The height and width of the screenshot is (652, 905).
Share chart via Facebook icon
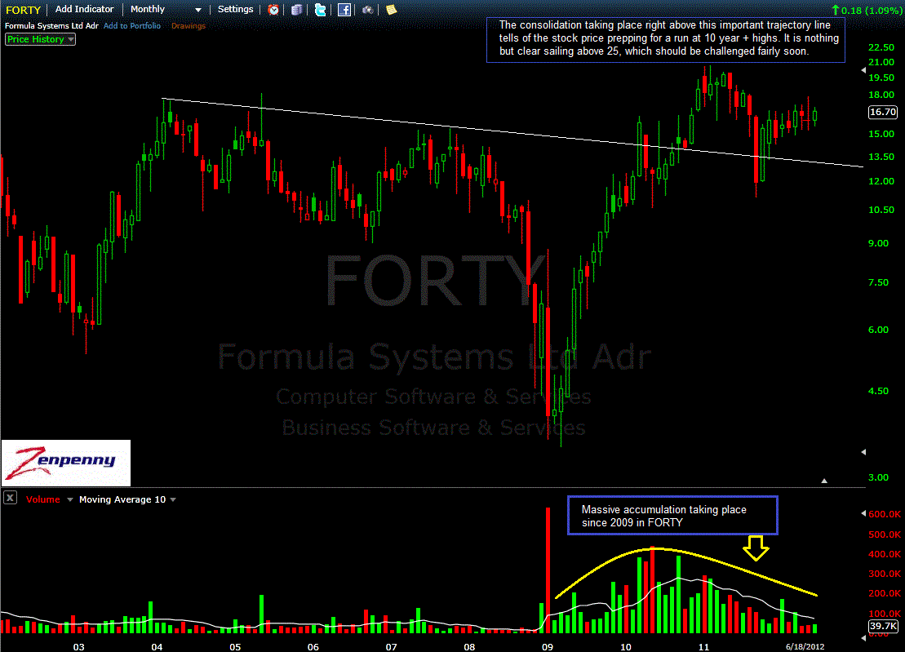344,10
